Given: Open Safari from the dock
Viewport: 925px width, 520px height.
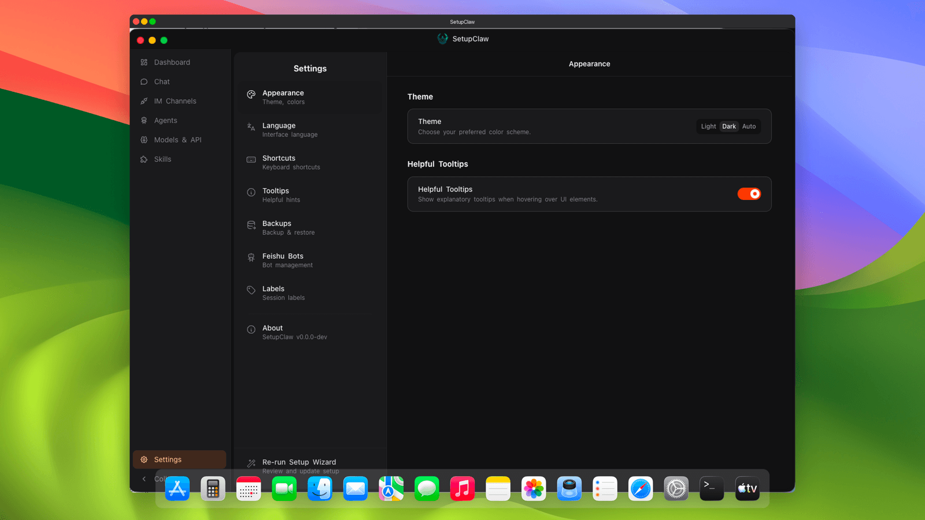Looking at the screenshot, I should tap(641, 489).
